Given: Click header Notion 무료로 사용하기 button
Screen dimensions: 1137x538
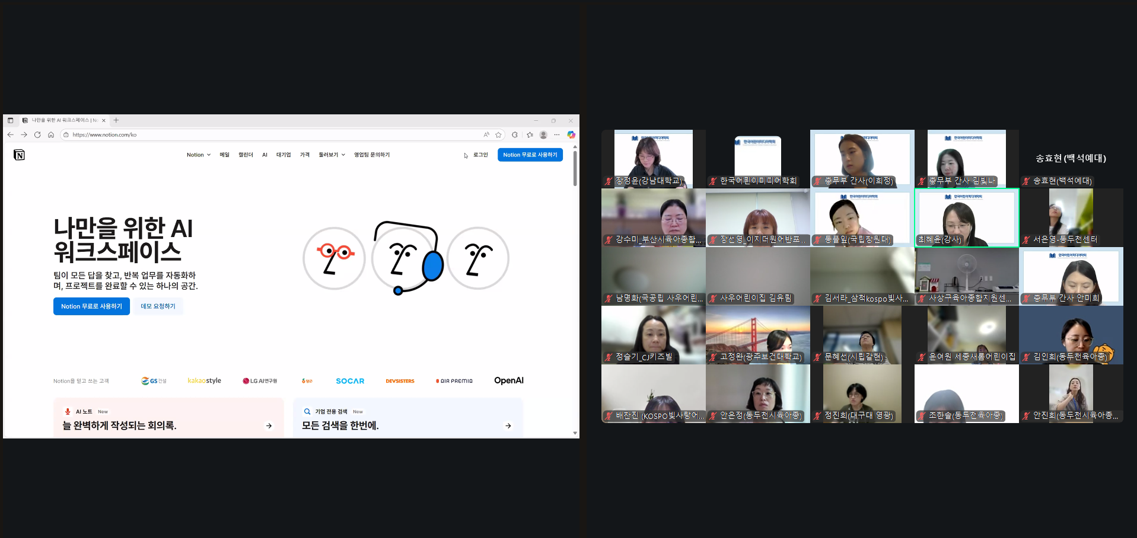Looking at the screenshot, I should point(530,155).
